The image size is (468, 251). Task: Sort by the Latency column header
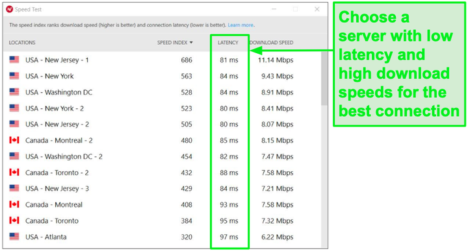coord(228,43)
